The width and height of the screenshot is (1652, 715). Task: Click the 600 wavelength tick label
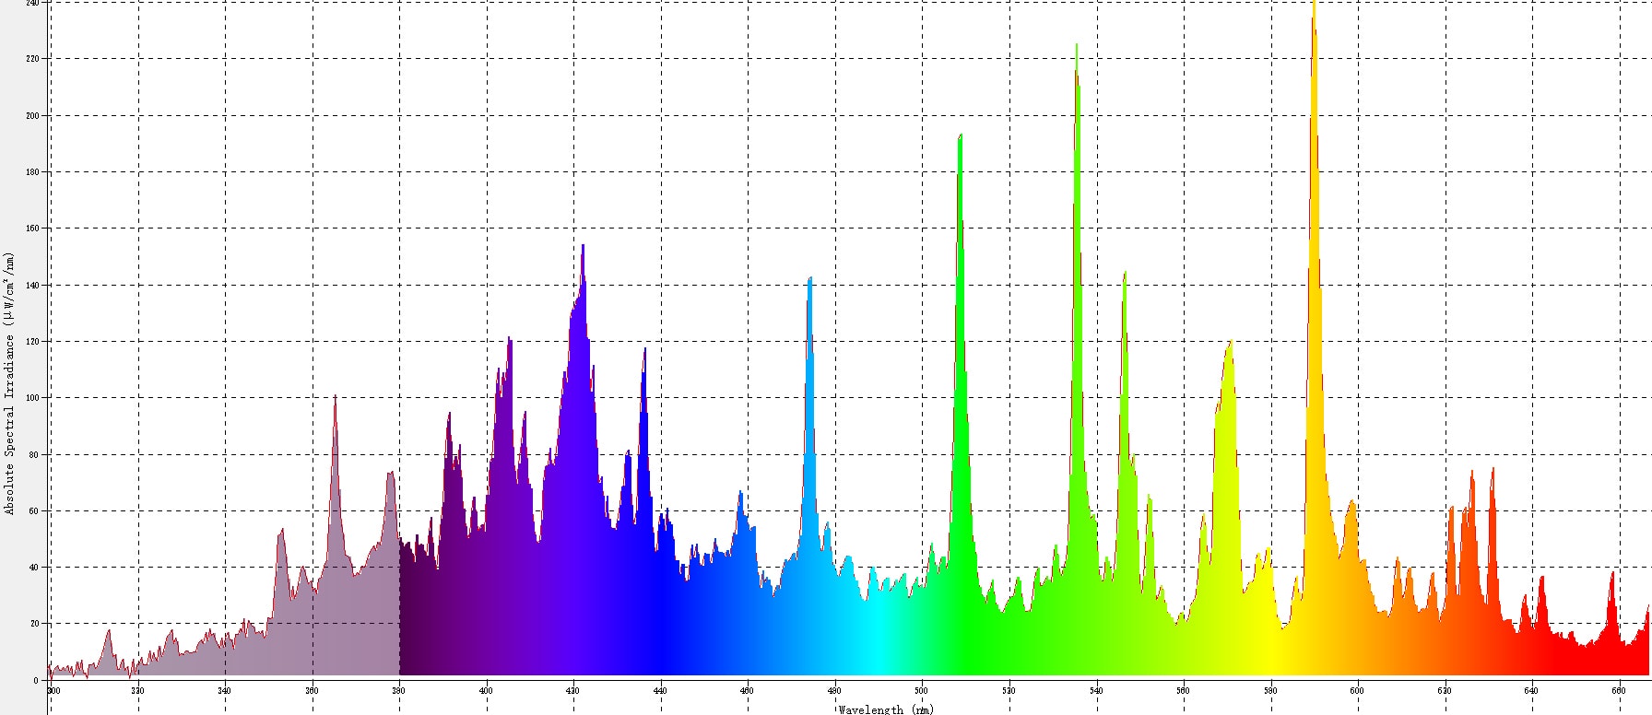(x=1357, y=690)
